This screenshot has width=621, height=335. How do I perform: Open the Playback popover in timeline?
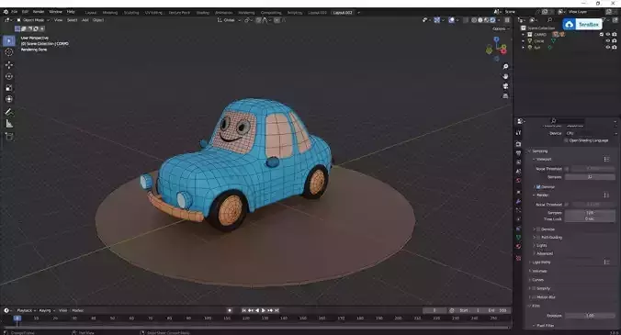point(26,310)
